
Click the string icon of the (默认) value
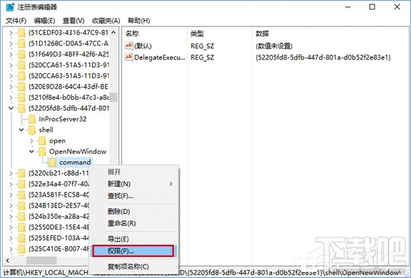coord(128,45)
